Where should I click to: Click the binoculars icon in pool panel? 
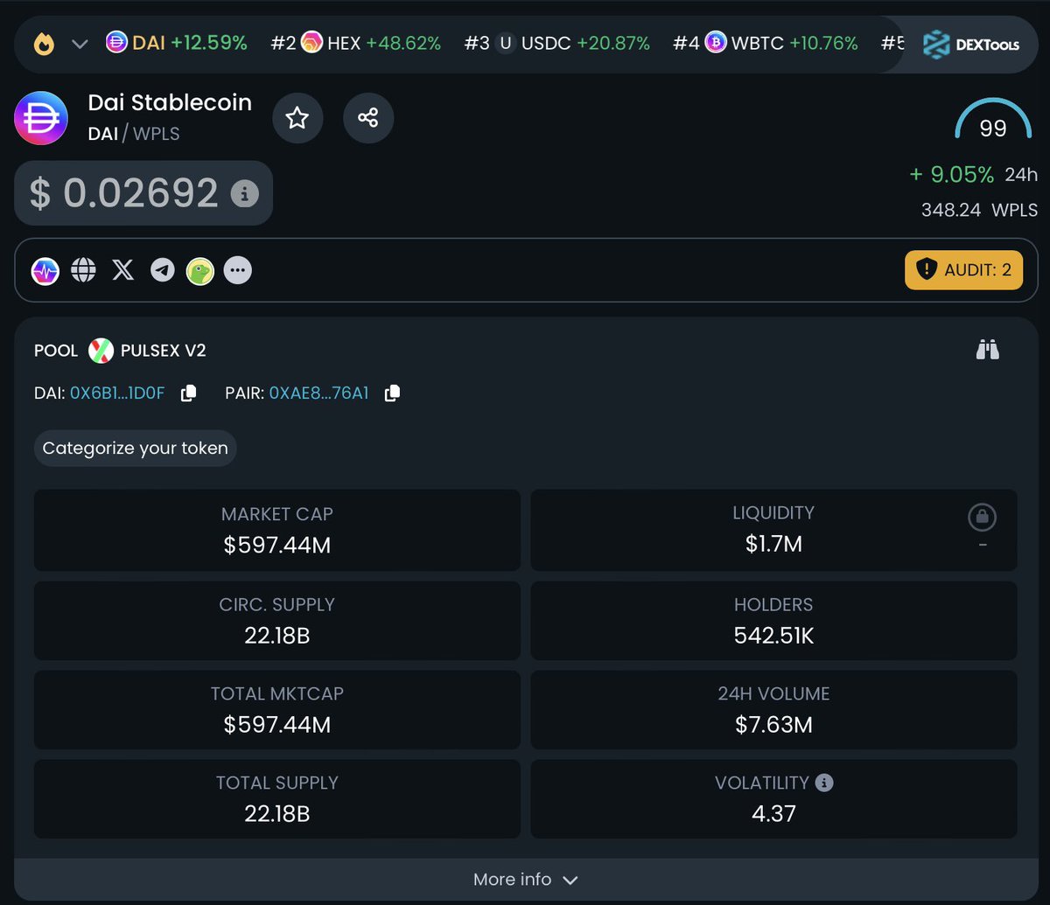coord(988,350)
